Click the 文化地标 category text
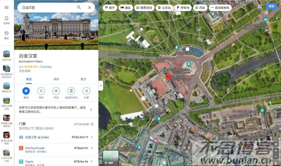 [x=25, y=71]
